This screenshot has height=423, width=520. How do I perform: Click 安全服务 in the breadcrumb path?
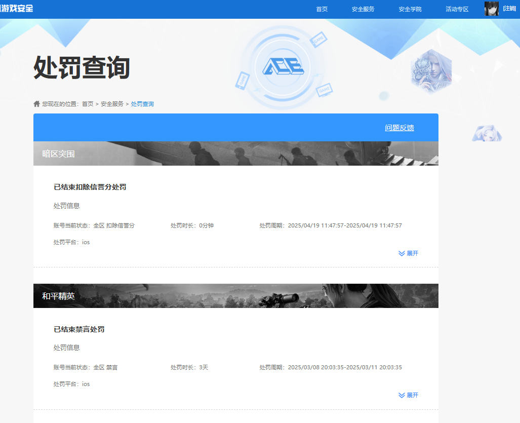pos(112,104)
